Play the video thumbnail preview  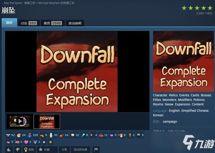pos(20,121)
